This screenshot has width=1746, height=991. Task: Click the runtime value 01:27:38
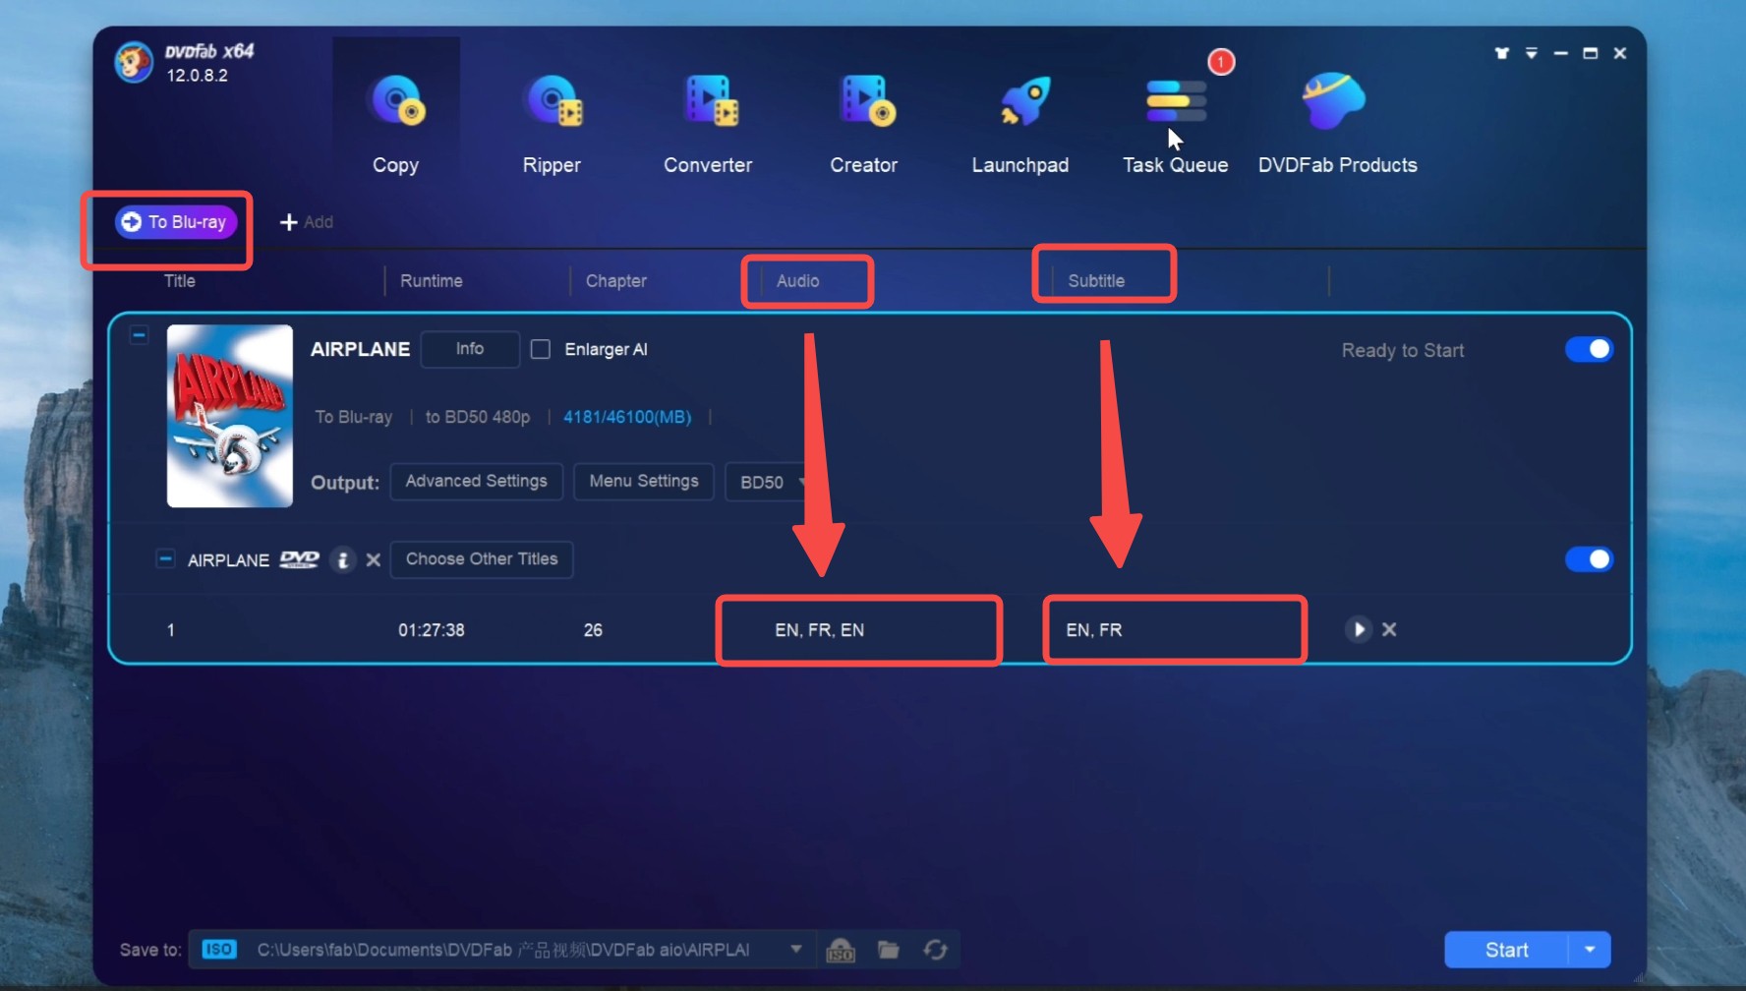(432, 630)
